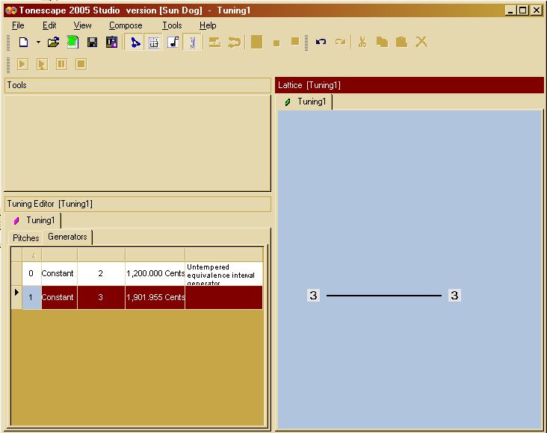Click the medium square toolbar icon
The image size is (547, 433).
(295, 42)
